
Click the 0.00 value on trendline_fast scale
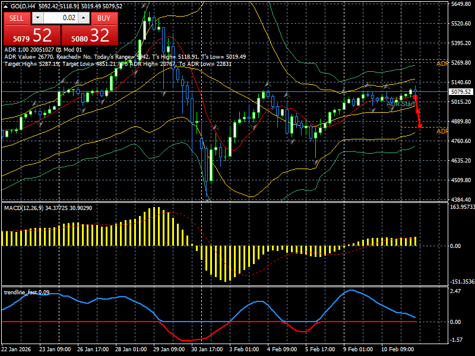click(x=455, y=322)
